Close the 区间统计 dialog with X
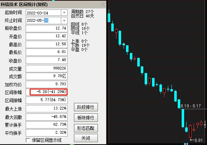Screen dimensions: 207x145 pyautogui.click(x=103, y=5)
